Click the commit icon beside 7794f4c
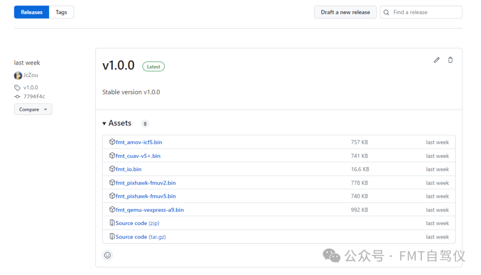 (17, 97)
